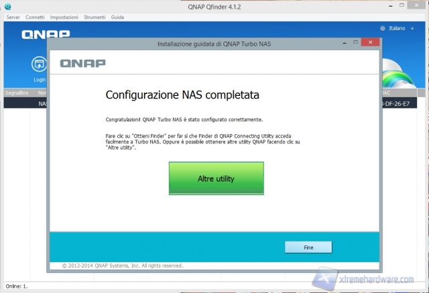
Task: Open the Server menu
Action: (x=13, y=16)
